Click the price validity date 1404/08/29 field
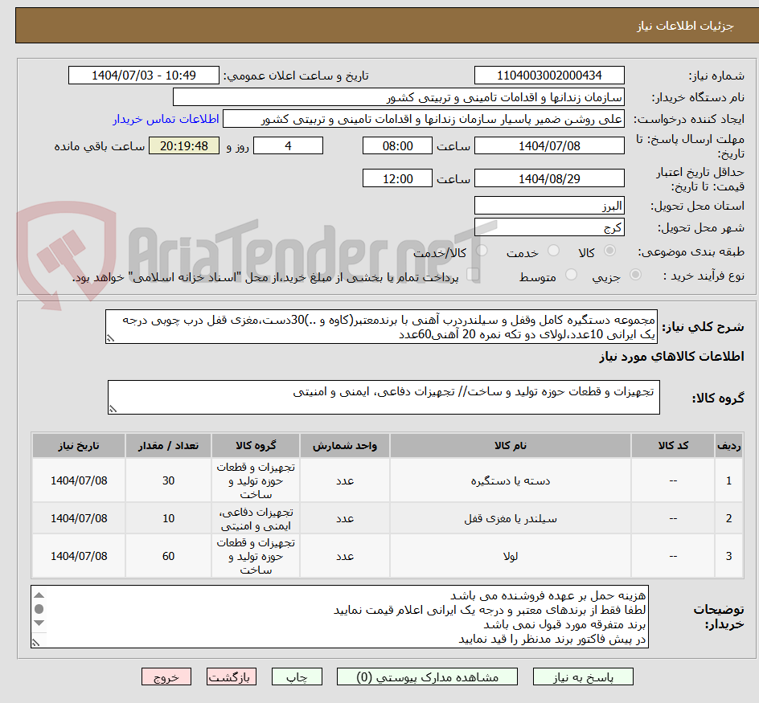 (x=549, y=178)
